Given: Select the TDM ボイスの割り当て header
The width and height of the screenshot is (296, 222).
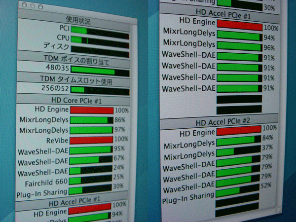Looking at the screenshot, I should 76,60.
